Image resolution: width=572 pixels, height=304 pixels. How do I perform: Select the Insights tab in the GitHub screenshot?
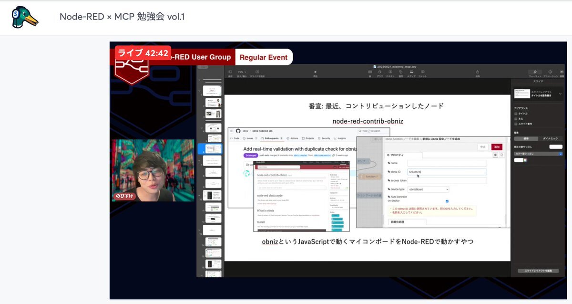341,138
